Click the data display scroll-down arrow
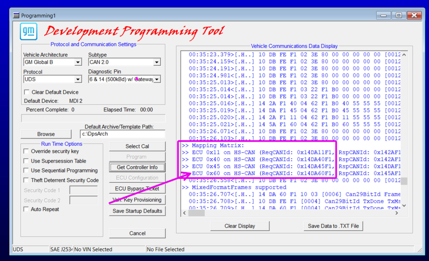This screenshot has width=429, height=261. pos(404,205)
